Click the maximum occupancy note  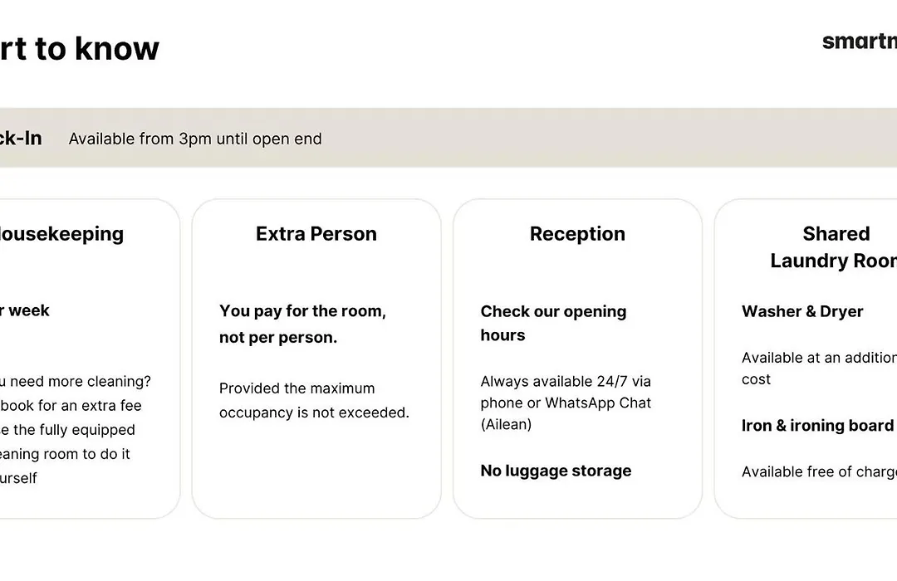(314, 400)
